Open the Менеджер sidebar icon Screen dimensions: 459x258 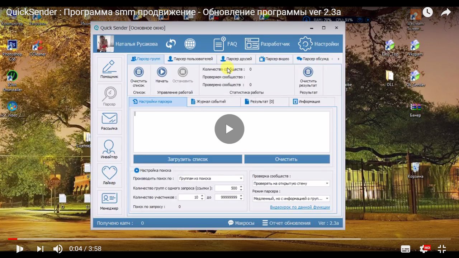tap(109, 201)
